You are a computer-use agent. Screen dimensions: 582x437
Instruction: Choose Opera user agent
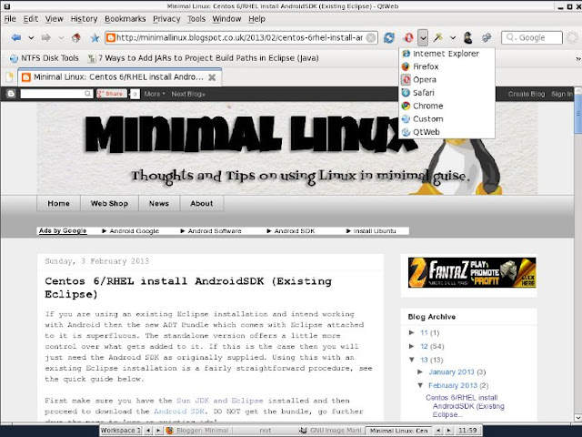[447, 79]
